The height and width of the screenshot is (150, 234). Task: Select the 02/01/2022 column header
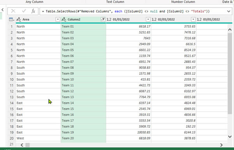coord(174,19)
